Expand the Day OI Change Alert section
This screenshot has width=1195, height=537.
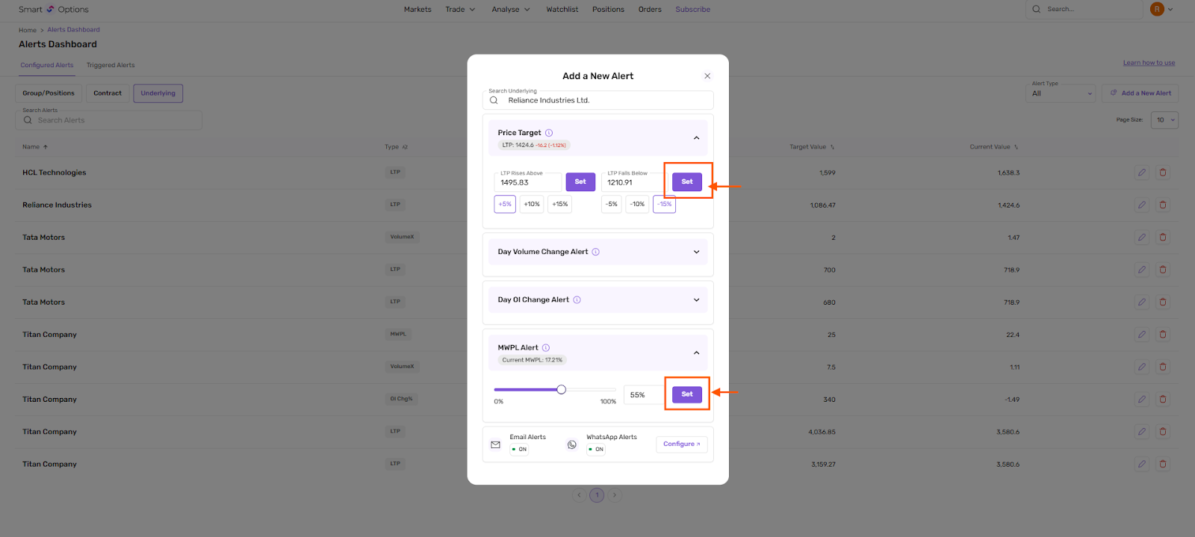coord(696,299)
